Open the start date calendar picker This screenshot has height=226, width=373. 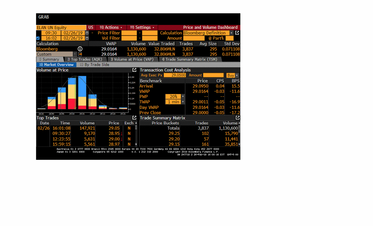87,33
